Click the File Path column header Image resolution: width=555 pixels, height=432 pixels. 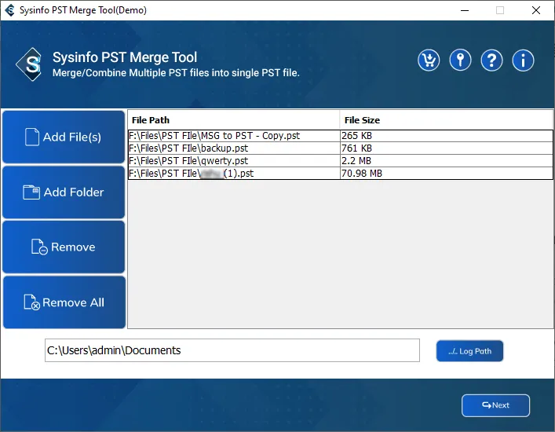pyautogui.click(x=233, y=120)
